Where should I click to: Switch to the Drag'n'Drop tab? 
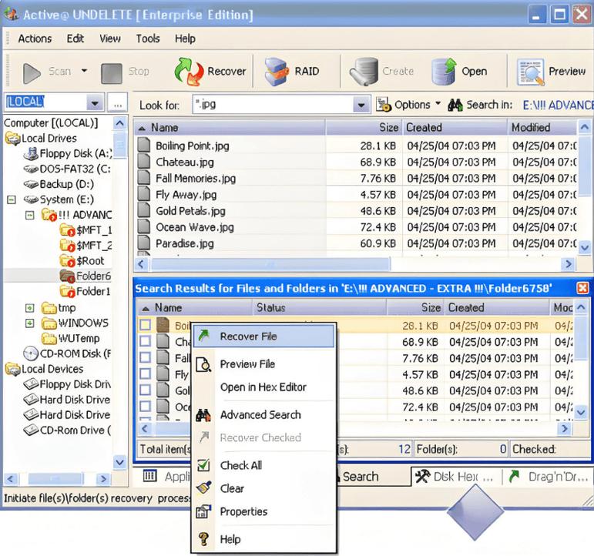point(549,477)
